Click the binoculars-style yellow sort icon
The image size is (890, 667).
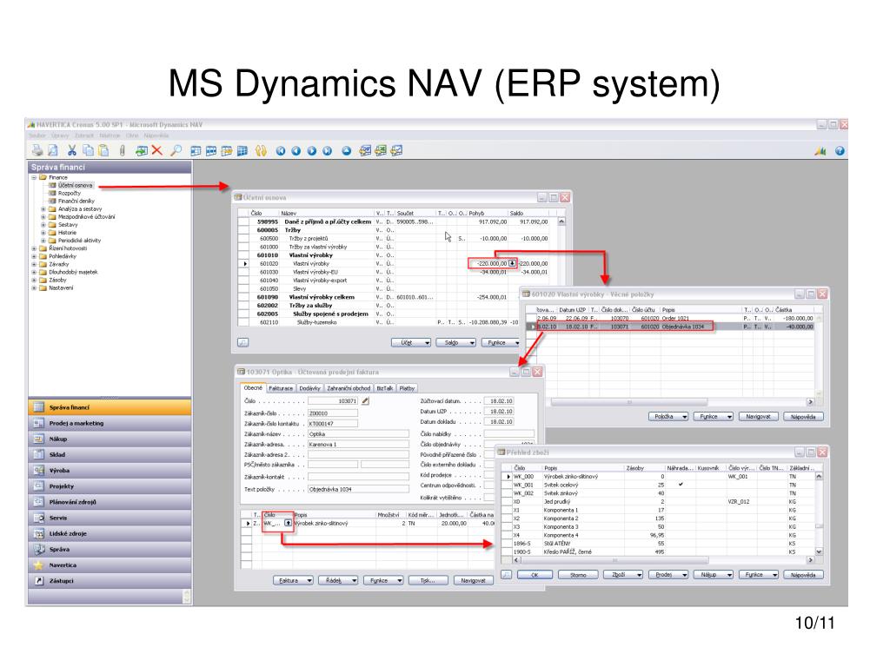(261, 150)
